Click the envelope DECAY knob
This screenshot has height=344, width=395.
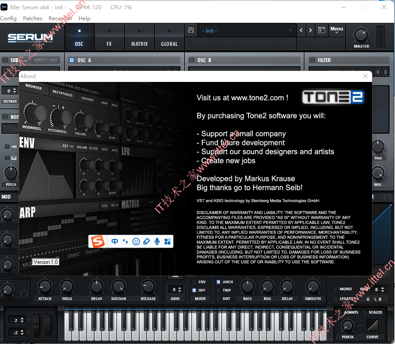(x=97, y=287)
